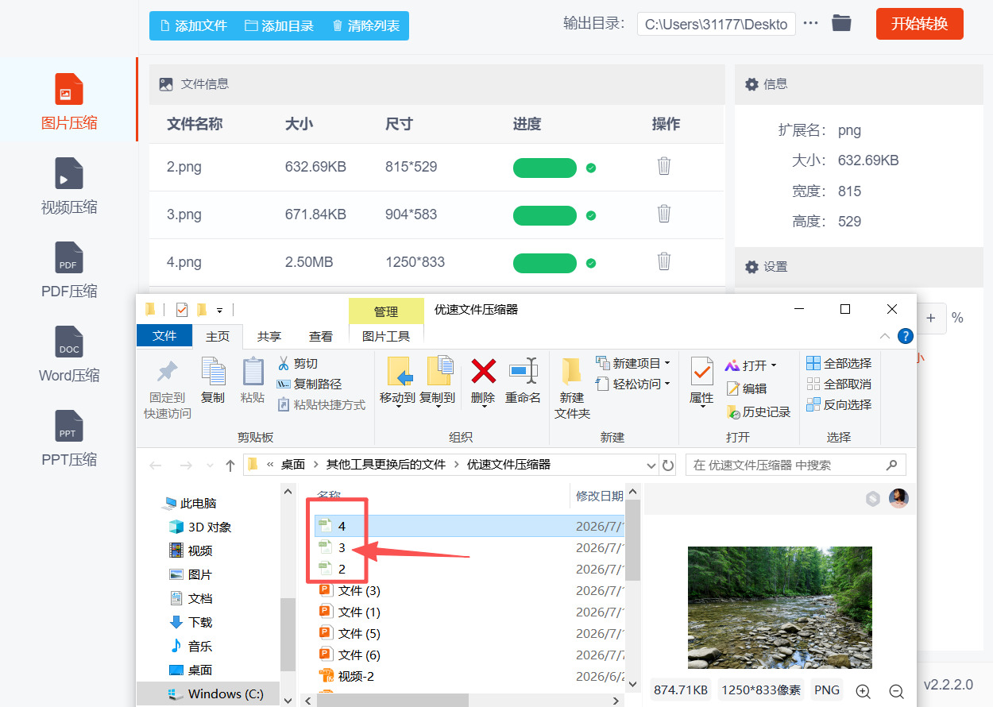This screenshot has height=707, width=993.
Task: Click 全部取消 in the ribbon
Action: click(839, 384)
